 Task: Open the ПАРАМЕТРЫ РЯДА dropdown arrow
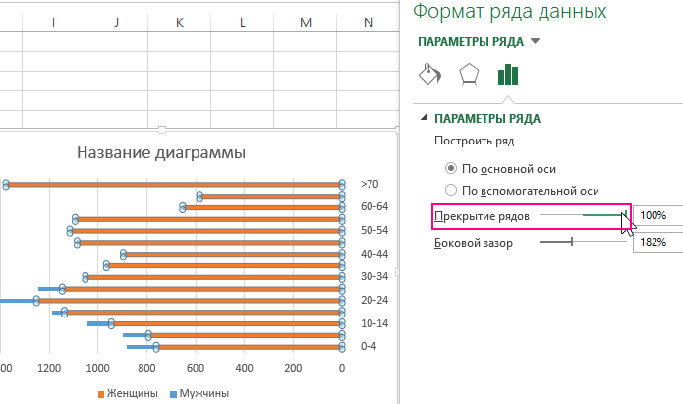[536, 41]
